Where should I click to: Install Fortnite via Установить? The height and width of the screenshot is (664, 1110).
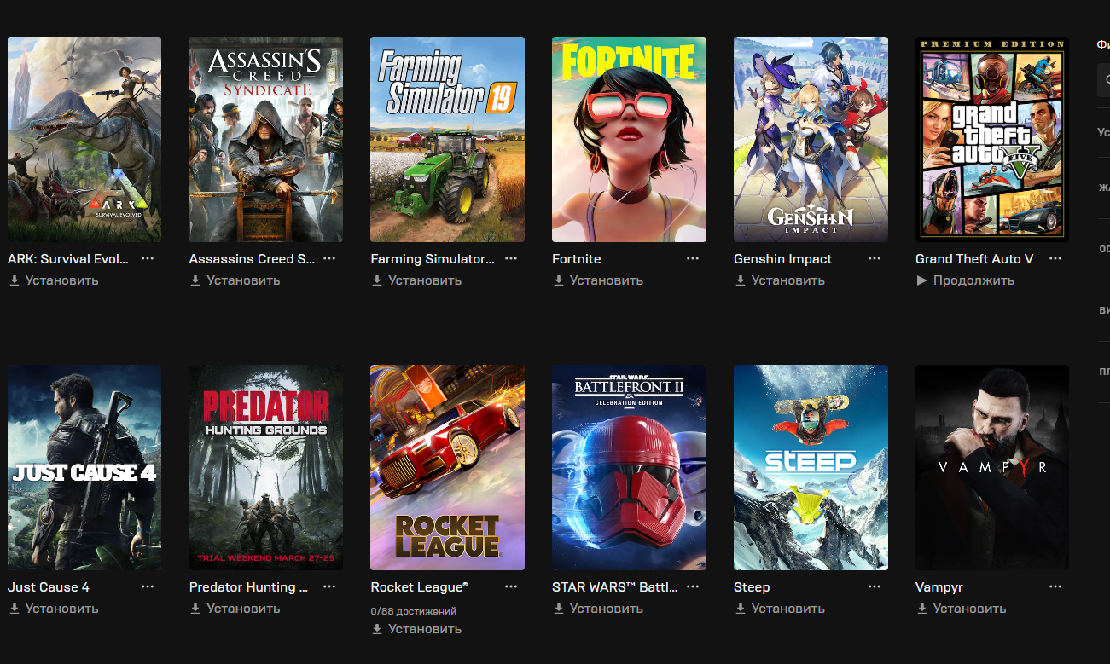tap(598, 280)
